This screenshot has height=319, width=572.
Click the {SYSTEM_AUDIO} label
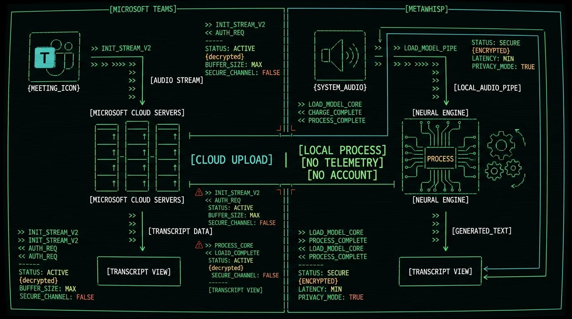tap(340, 88)
